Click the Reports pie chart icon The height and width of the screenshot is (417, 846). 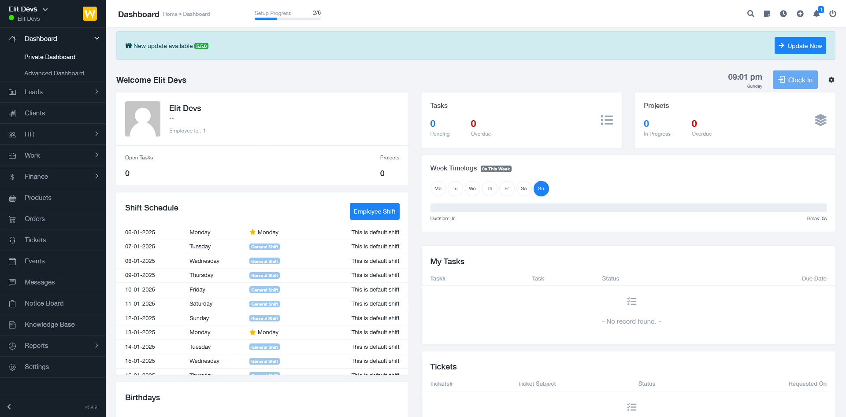tap(12, 346)
